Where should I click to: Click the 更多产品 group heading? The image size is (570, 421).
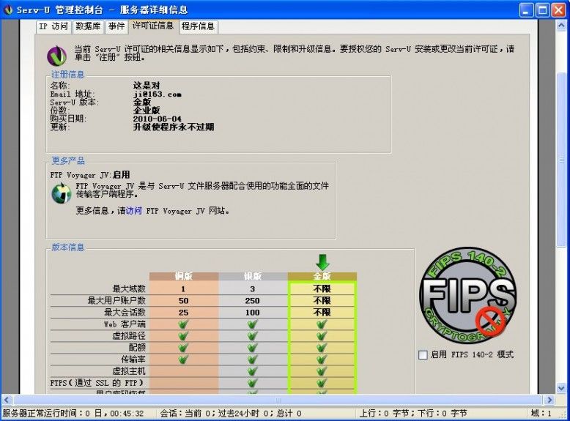[x=67, y=160]
